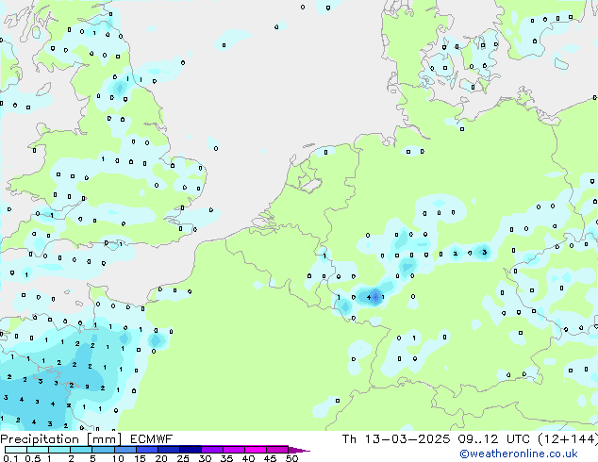The width and height of the screenshot is (598, 462).
Task: Click the '35' legend scale label
Action: coord(227,458)
